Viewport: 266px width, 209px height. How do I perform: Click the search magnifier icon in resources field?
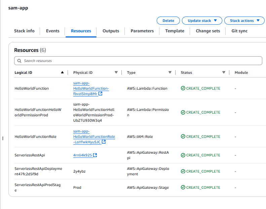pyautogui.click(x=20, y=61)
